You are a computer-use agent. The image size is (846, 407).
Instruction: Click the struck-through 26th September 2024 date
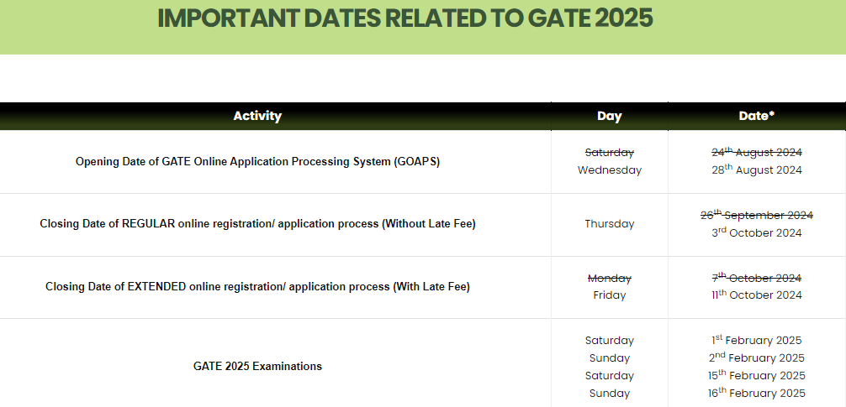pos(756,216)
